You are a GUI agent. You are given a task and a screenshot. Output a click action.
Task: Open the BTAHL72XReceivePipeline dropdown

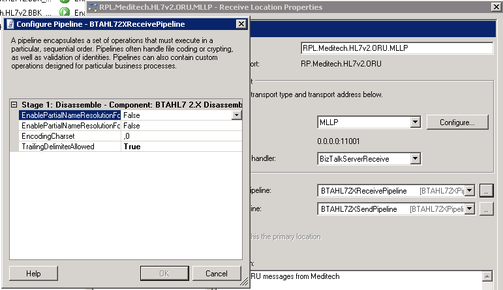[x=470, y=191]
